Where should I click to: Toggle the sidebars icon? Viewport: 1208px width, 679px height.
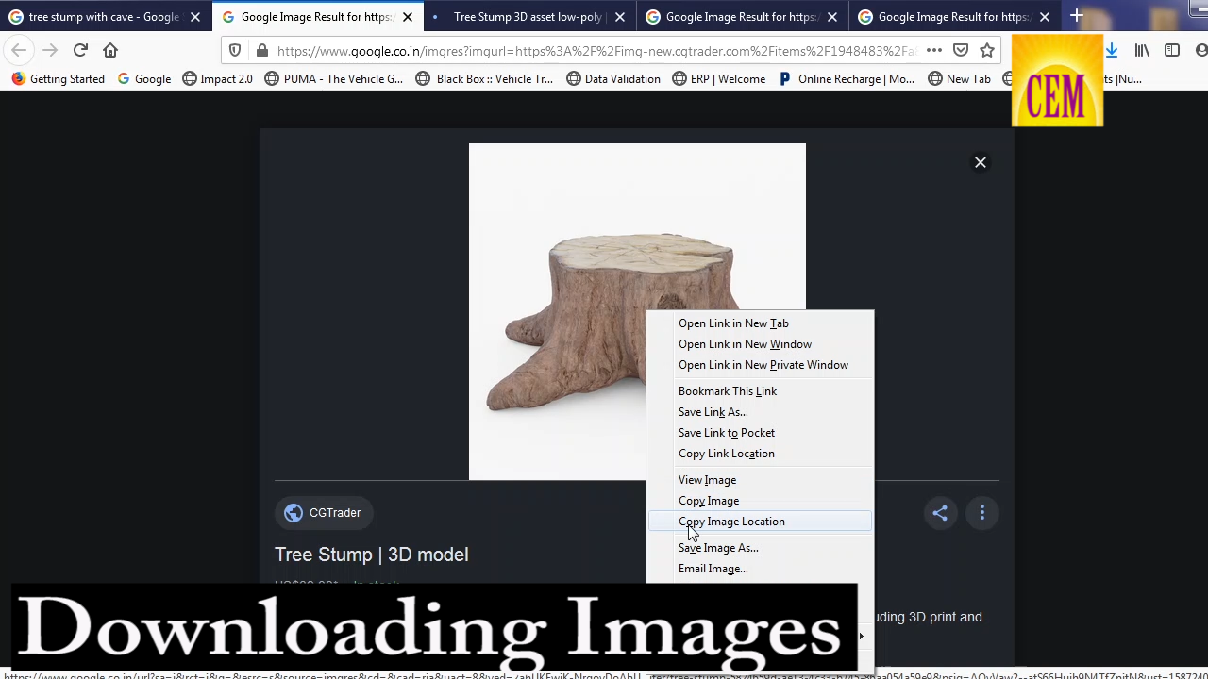pyautogui.click(x=1172, y=50)
